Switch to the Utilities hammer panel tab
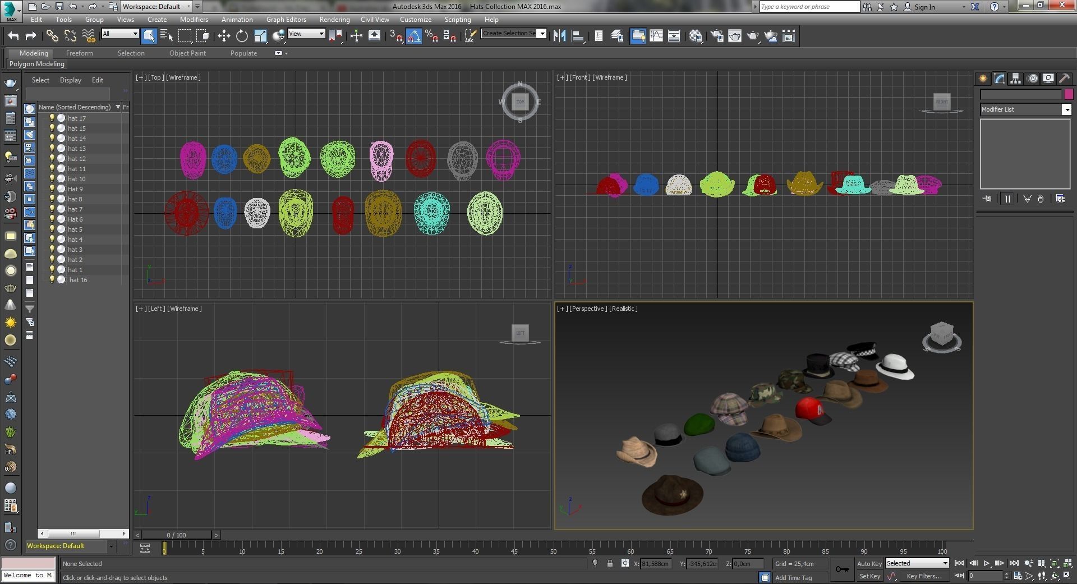This screenshot has height=584, width=1077. point(1064,79)
